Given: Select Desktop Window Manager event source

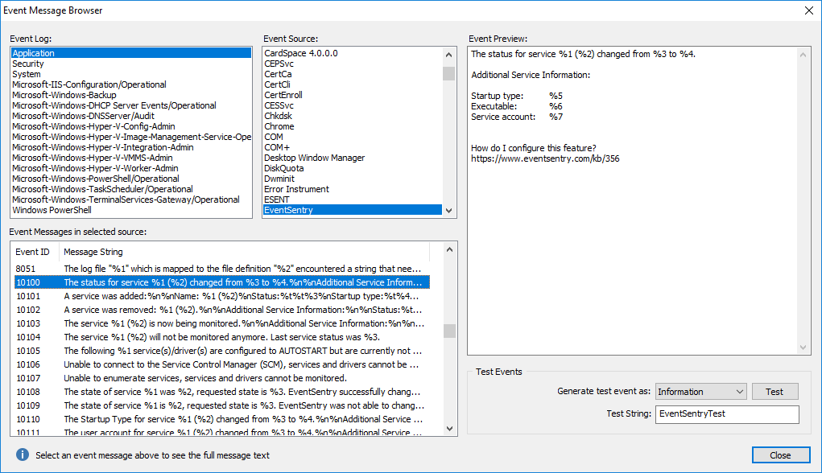Looking at the screenshot, I should coord(353,158).
